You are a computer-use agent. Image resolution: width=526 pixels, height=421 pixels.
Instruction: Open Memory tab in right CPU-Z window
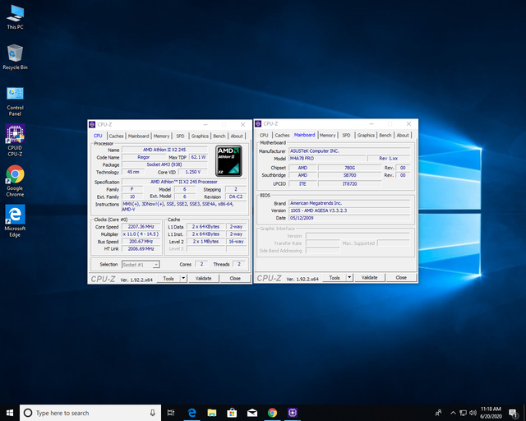[x=327, y=136]
